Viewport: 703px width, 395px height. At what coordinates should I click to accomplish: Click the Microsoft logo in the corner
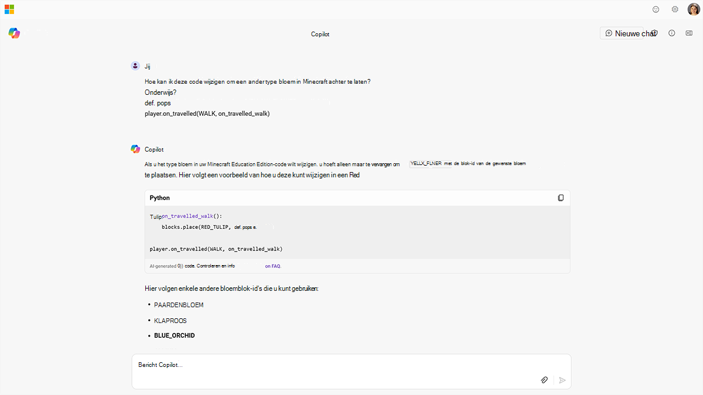[x=9, y=9]
